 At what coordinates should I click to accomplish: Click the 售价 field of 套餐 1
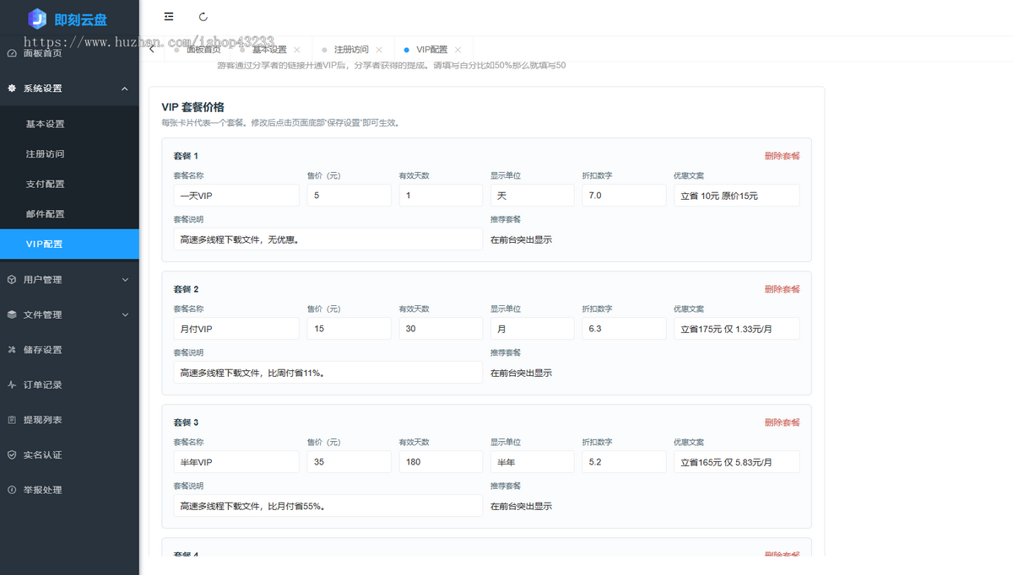click(349, 196)
